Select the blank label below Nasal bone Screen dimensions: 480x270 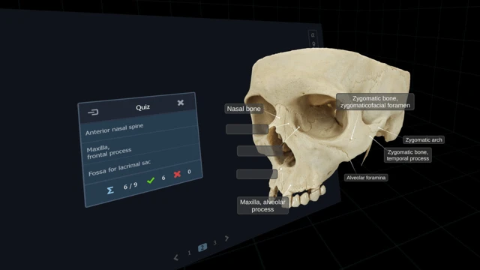[x=247, y=129]
